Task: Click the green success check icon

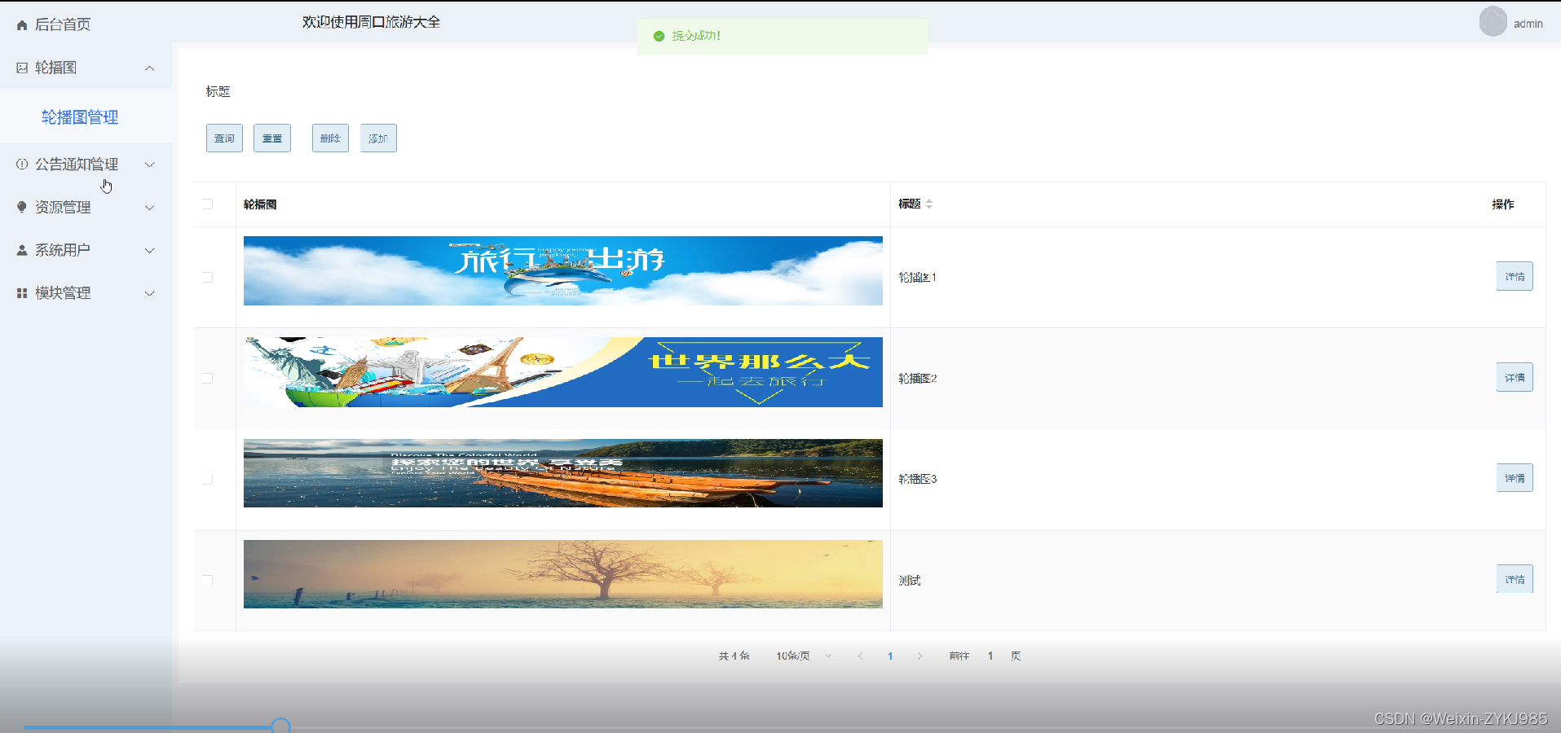Action: coord(659,36)
